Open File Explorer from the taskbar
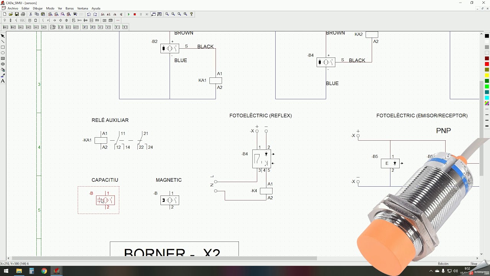Image resolution: width=490 pixels, height=276 pixels. [19, 271]
